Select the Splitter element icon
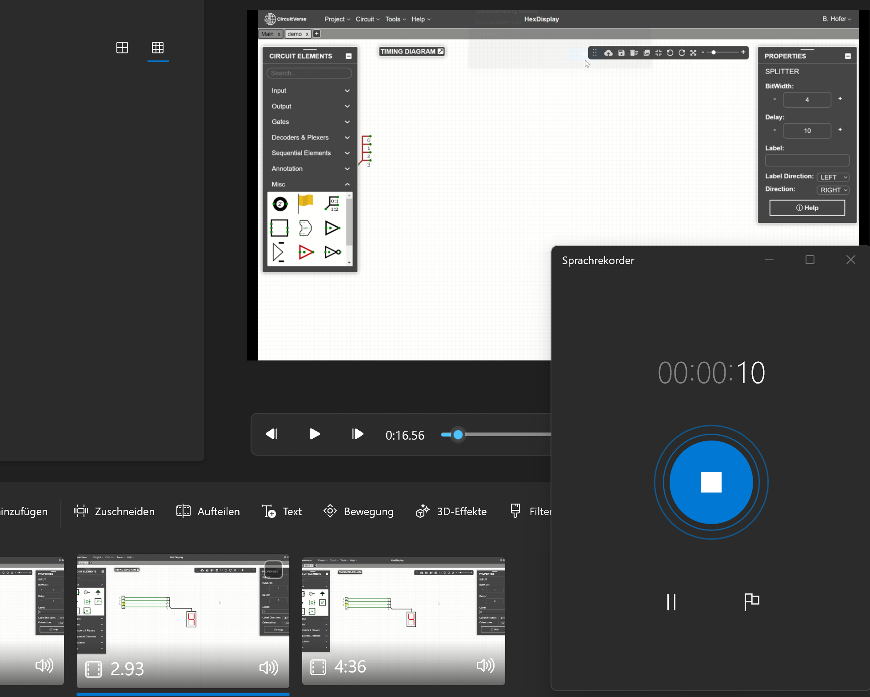The height and width of the screenshot is (697, 870). click(332, 204)
